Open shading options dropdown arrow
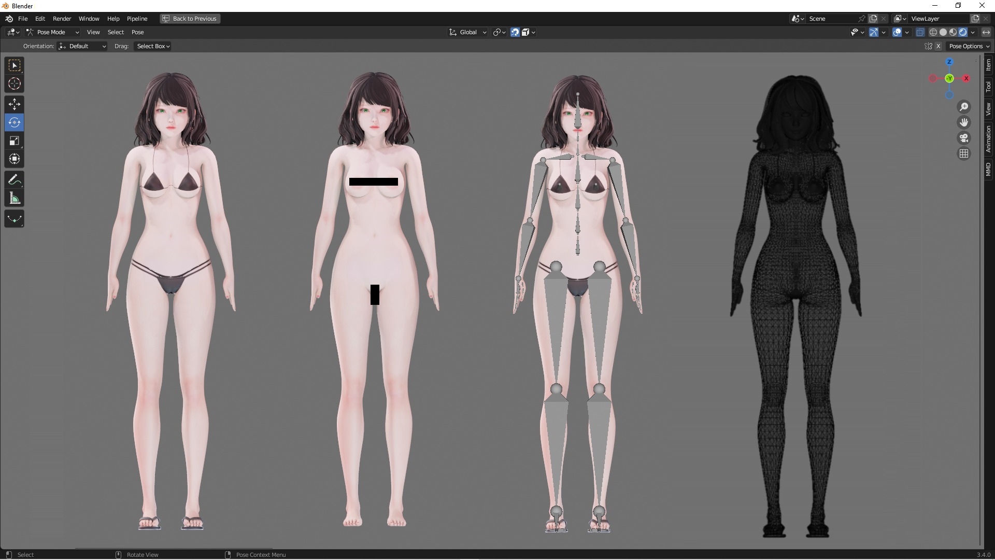 click(x=973, y=32)
